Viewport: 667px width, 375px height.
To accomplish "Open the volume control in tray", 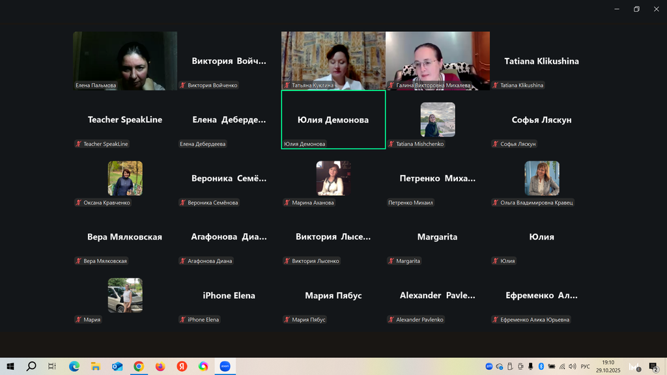I will point(572,367).
